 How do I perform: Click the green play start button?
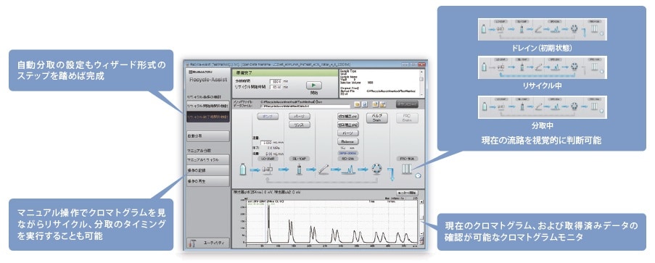[x=313, y=85]
